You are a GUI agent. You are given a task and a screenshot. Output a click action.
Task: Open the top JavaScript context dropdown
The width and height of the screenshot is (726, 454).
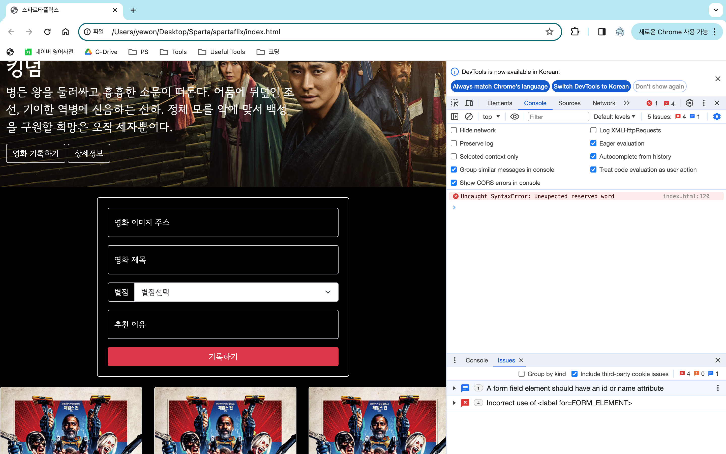[x=491, y=117]
